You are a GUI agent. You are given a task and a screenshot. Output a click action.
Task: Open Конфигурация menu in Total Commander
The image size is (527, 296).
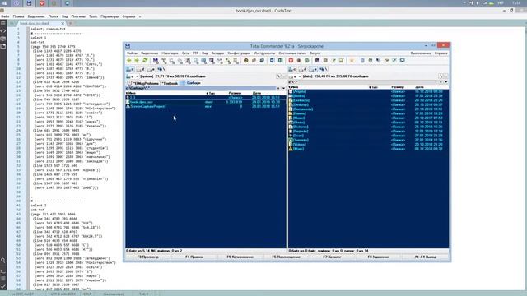239,53
